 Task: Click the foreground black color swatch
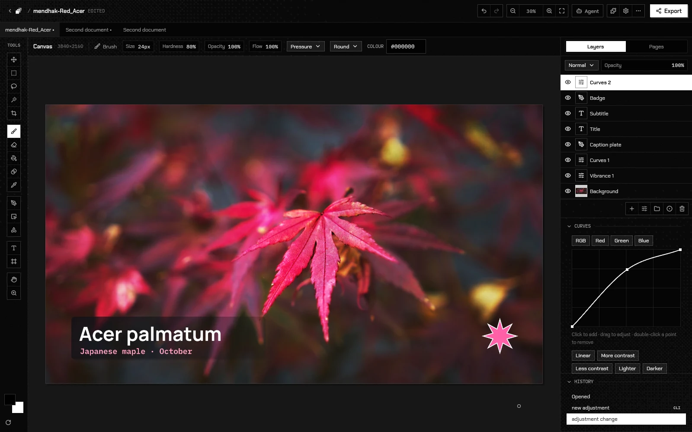pyautogui.click(x=10, y=400)
